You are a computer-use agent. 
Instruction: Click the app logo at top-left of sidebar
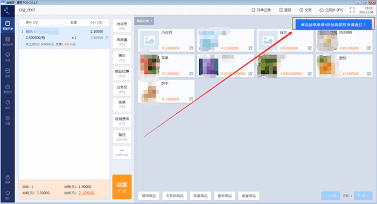pos(7,11)
